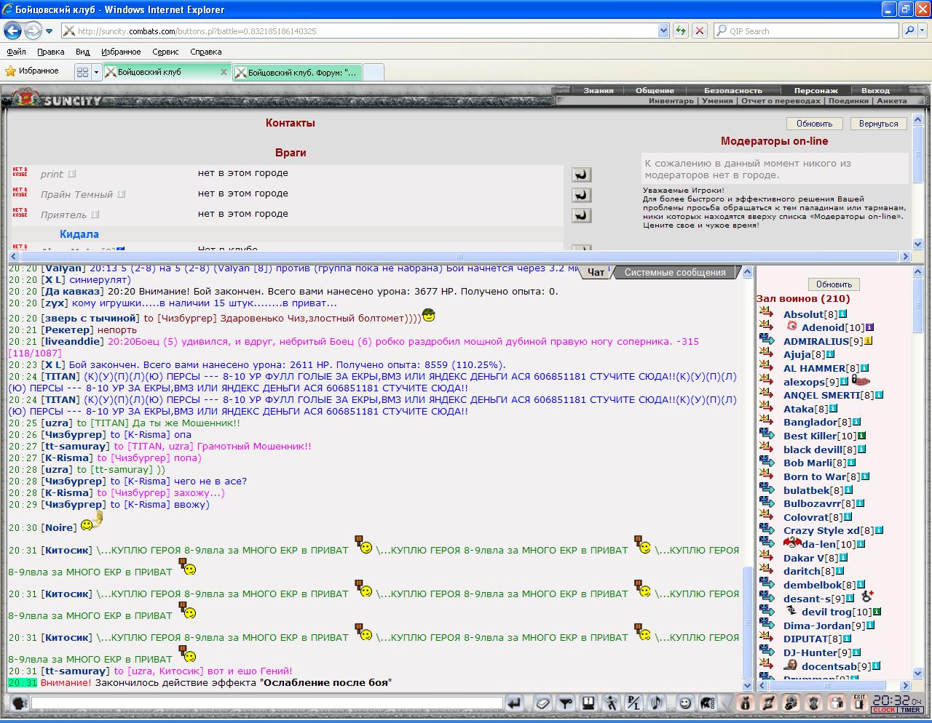The height and width of the screenshot is (723, 932).
Task: Open the Инвентарь link
Action: (x=671, y=101)
